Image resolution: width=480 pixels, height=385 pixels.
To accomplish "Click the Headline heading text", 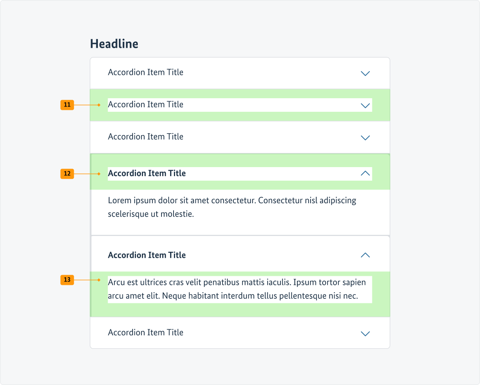I will click(114, 44).
